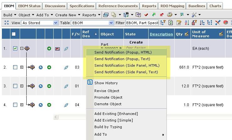232x140 pixels.
Task: Click the A-Z sort icon
Action: pos(187,23)
